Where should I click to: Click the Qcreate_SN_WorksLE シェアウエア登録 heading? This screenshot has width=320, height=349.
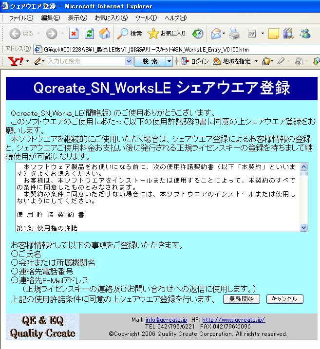pos(162,88)
